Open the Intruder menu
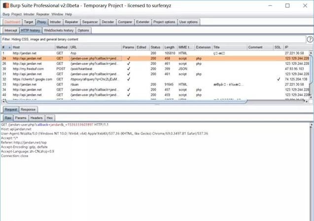314x221 pixels. [29, 14]
